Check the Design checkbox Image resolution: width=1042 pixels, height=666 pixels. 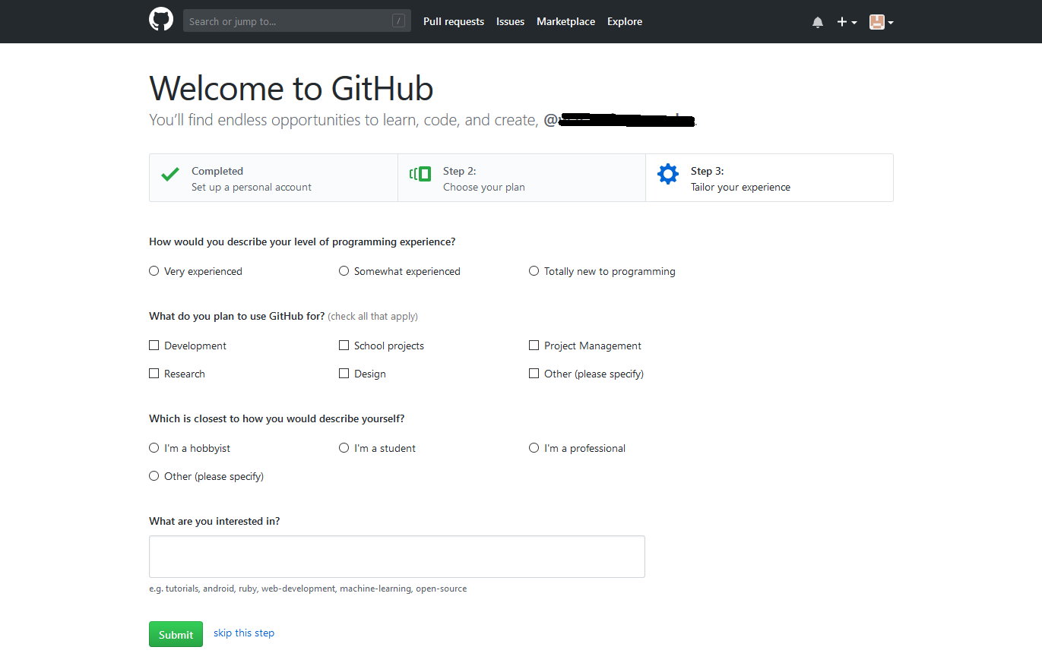(x=344, y=374)
